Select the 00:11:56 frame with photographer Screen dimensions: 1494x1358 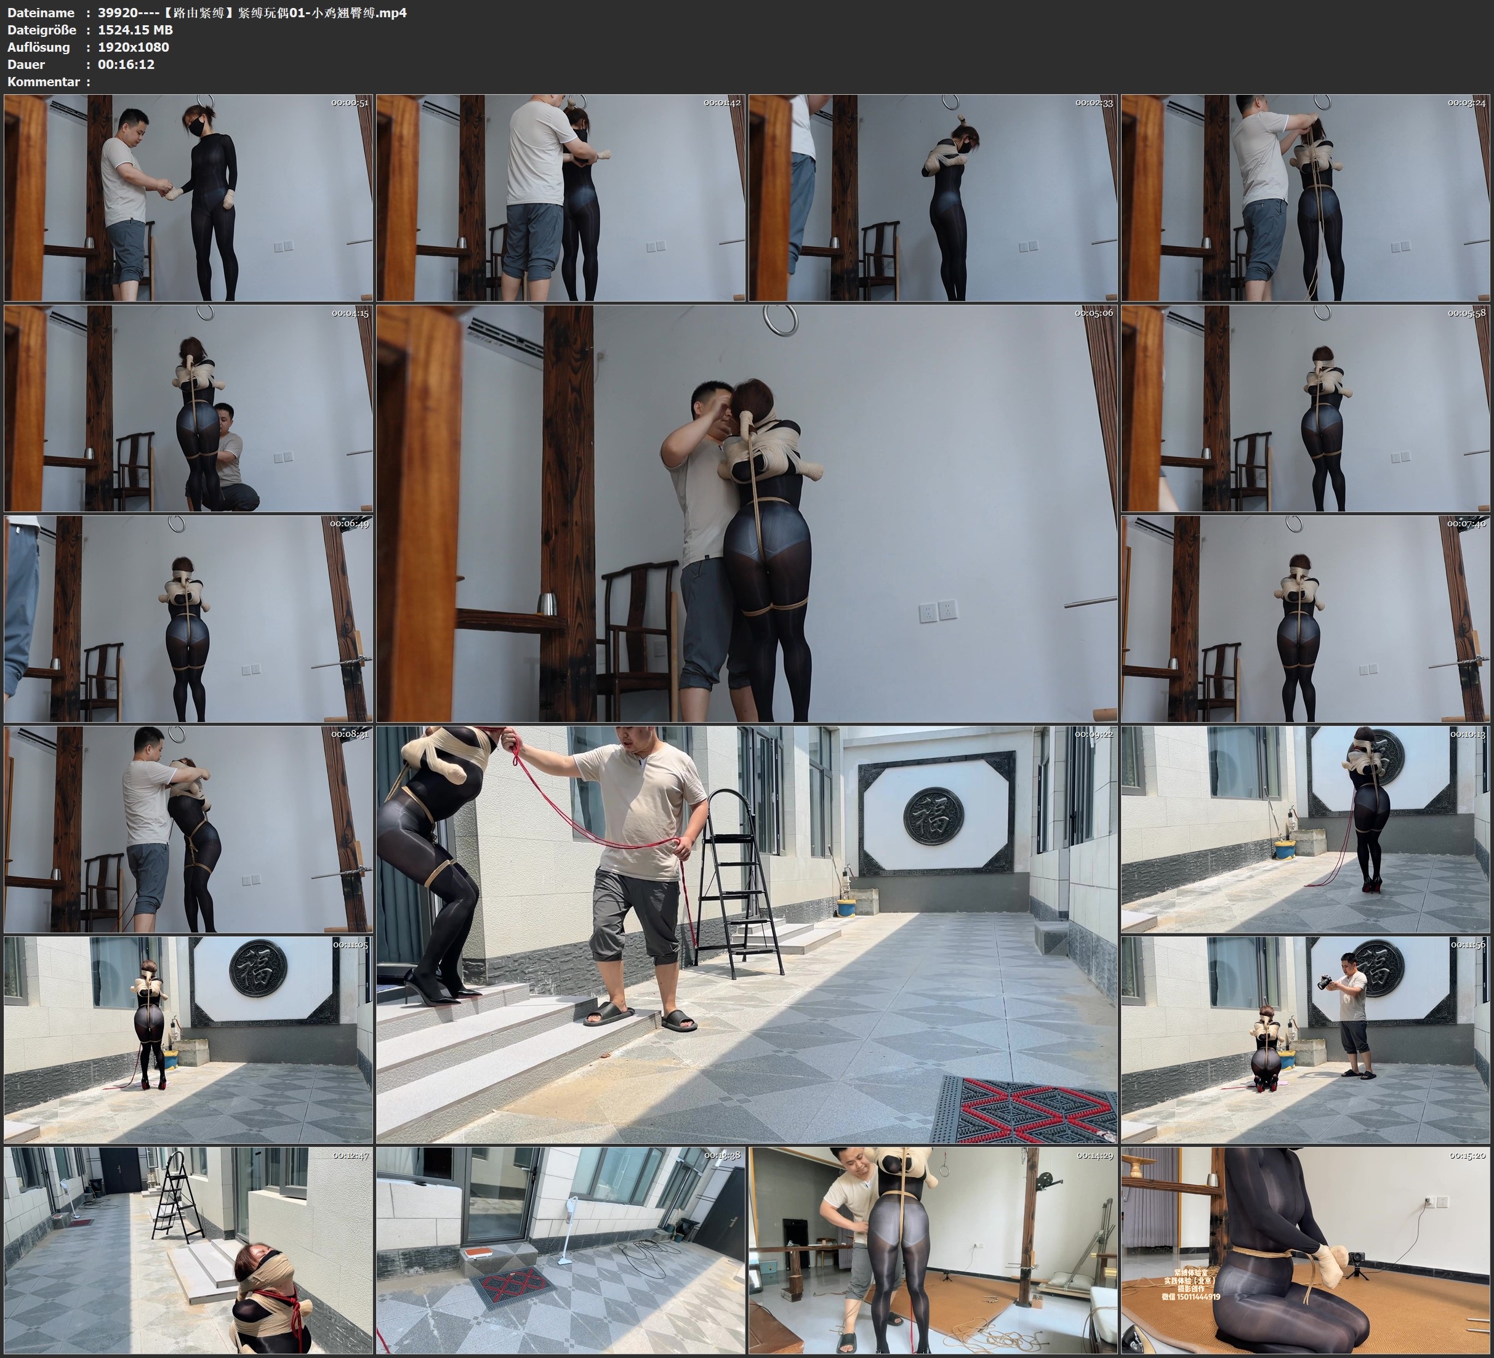click(1306, 1039)
